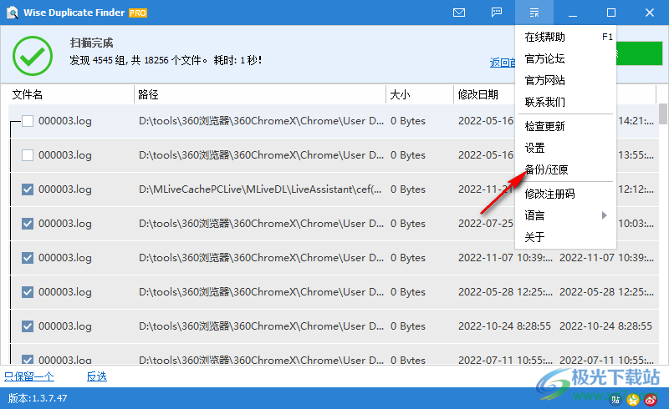The height and width of the screenshot is (409, 669).
Task: Uncheck the 2022-10-24 row checkbox
Action: pyautogui.click(x=28, y=326)
